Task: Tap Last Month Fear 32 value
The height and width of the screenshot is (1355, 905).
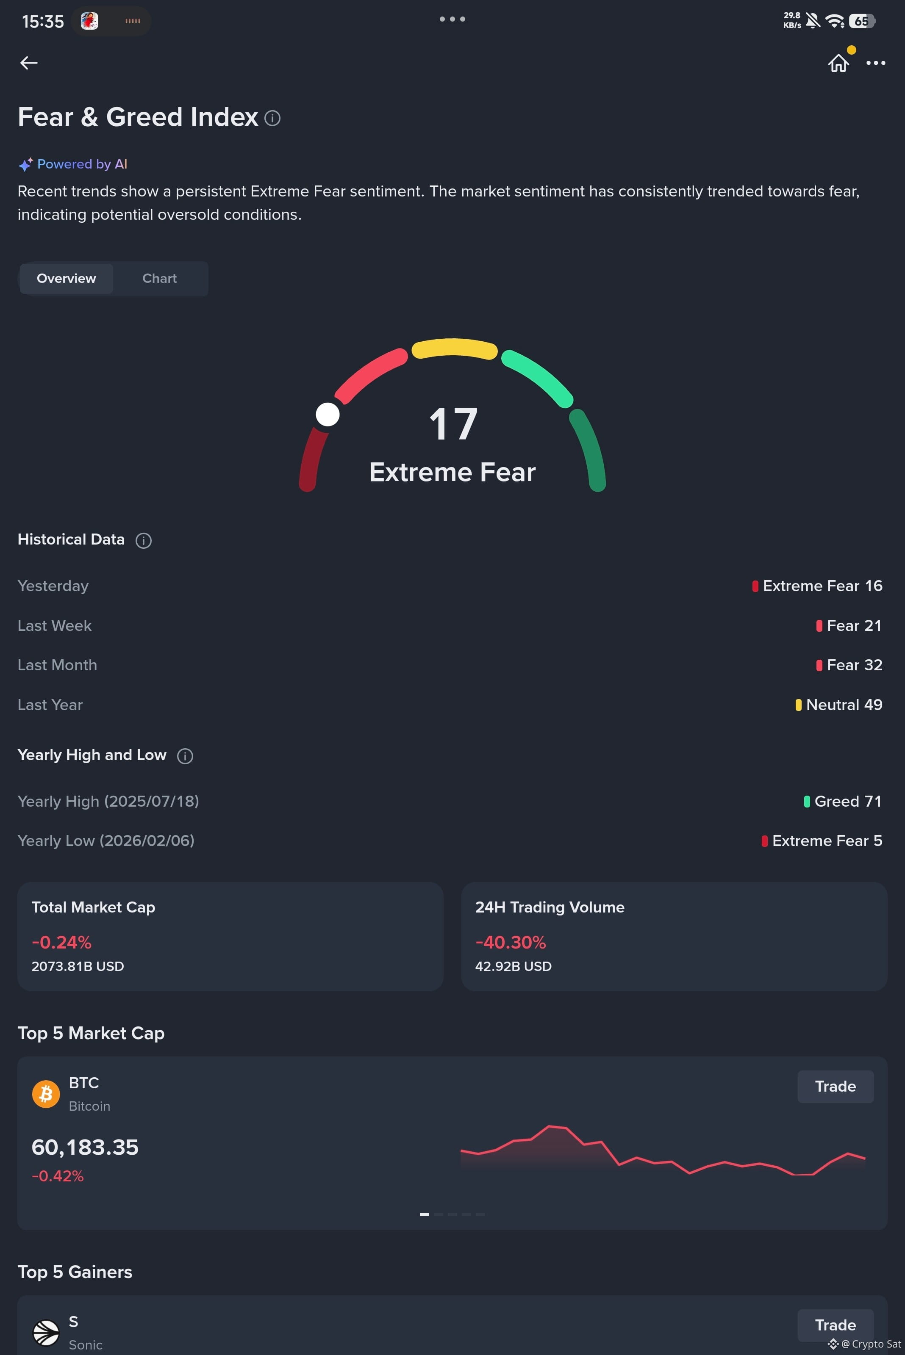Action: (x=849, y=665)
